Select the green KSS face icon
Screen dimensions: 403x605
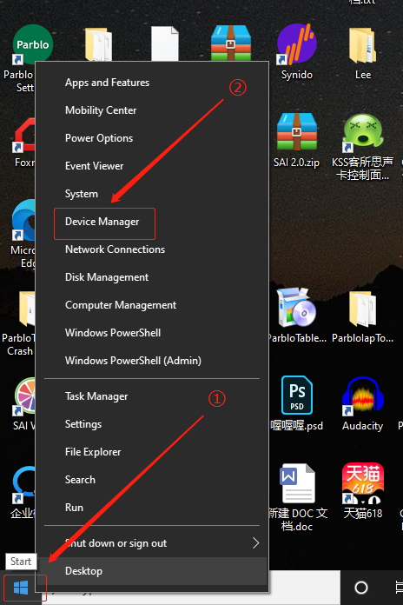[362, 131]
